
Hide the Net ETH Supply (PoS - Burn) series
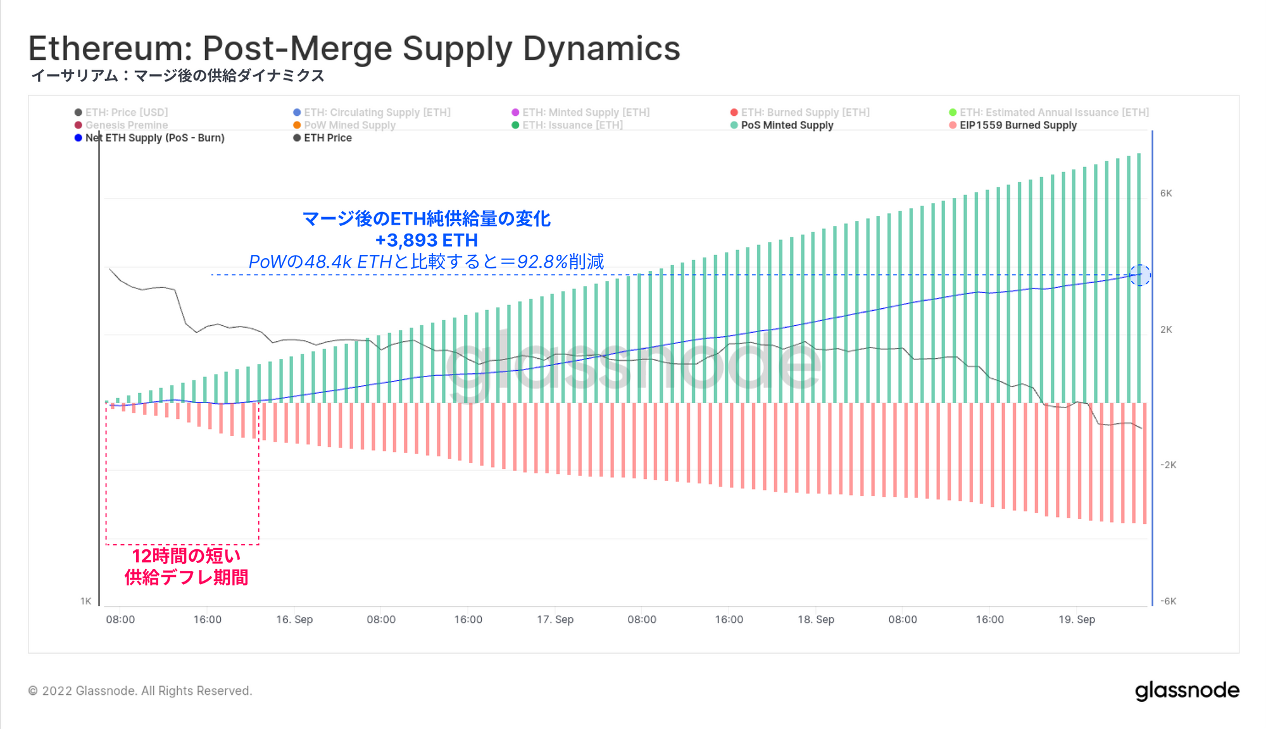click(154, 138)
